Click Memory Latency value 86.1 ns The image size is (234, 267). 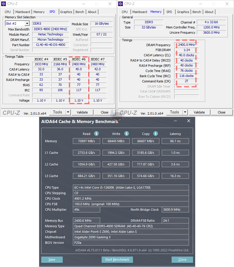[175, 141]
